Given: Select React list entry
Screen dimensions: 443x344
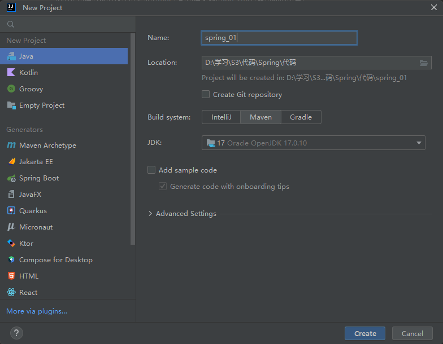Looking at the screenshot, I should [x=64, y=292].
